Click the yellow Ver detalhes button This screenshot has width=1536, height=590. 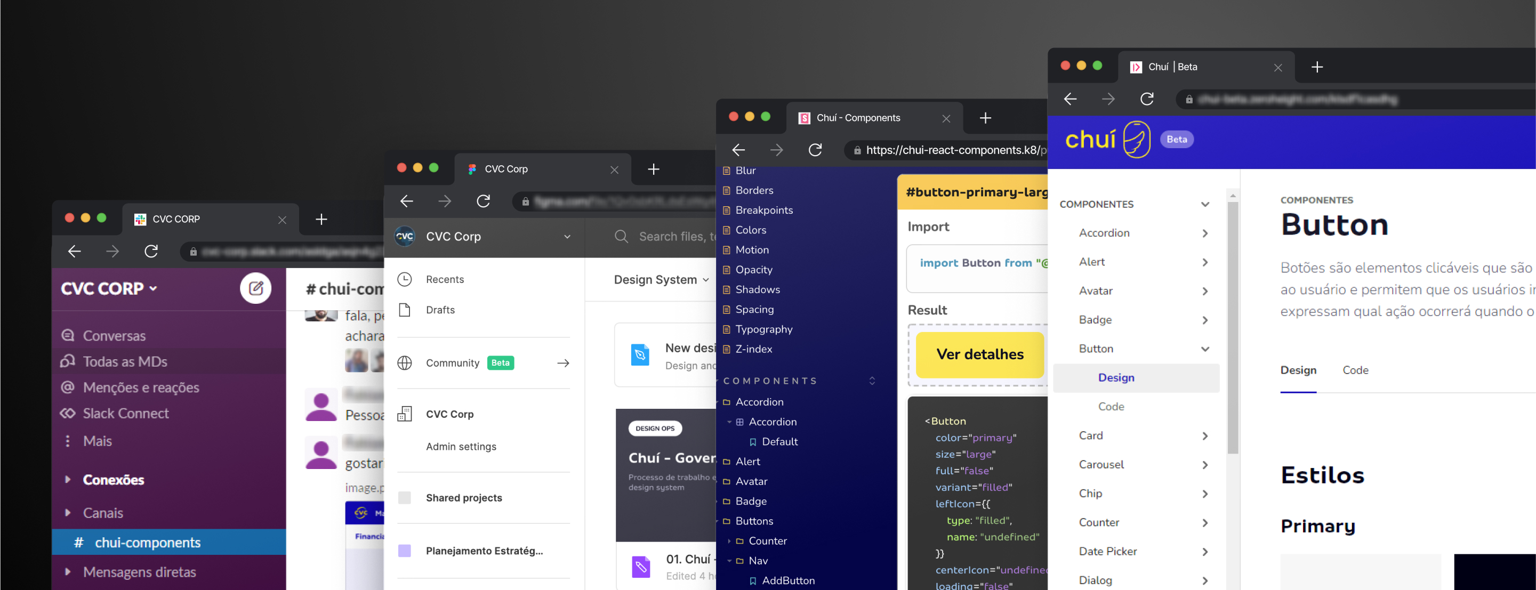980,354
